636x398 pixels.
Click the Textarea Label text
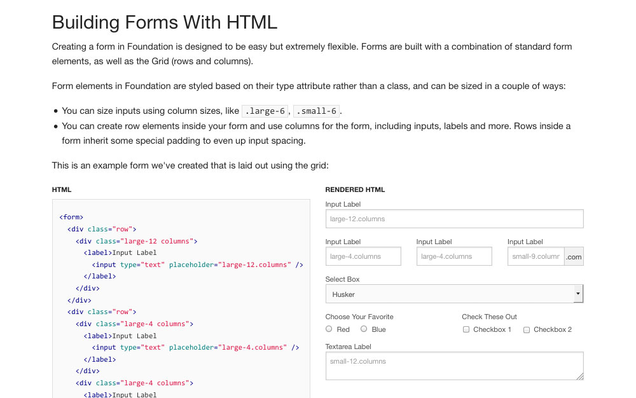point(348,347)
